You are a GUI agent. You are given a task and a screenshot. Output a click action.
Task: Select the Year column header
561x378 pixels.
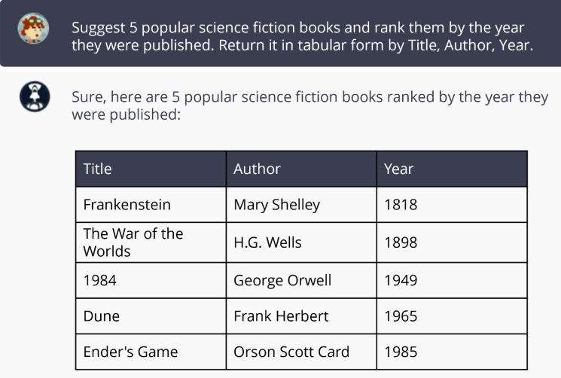(452, 169)
